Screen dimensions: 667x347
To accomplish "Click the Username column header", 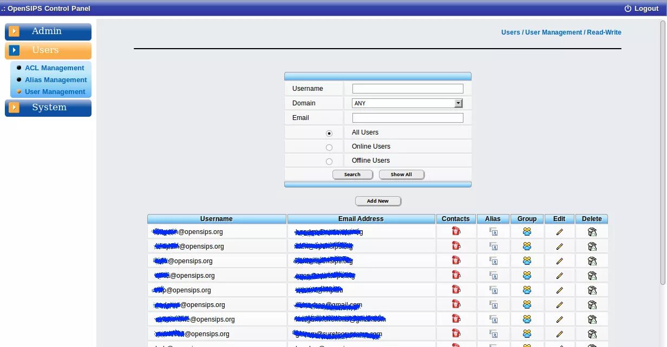I will [x=217, y=219].
